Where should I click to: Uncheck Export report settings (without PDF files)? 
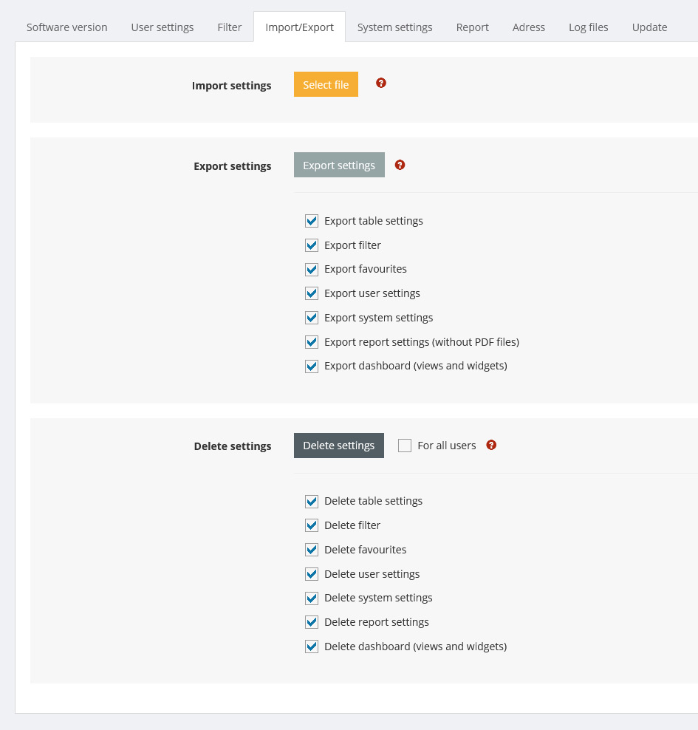pyautogui.click(x=312, y=342)
